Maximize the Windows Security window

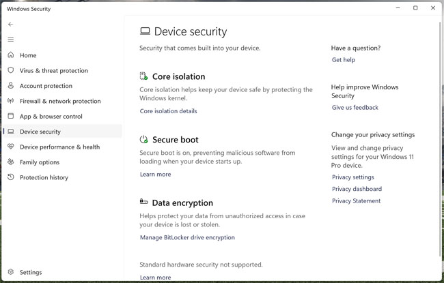(x=415, y=8)
